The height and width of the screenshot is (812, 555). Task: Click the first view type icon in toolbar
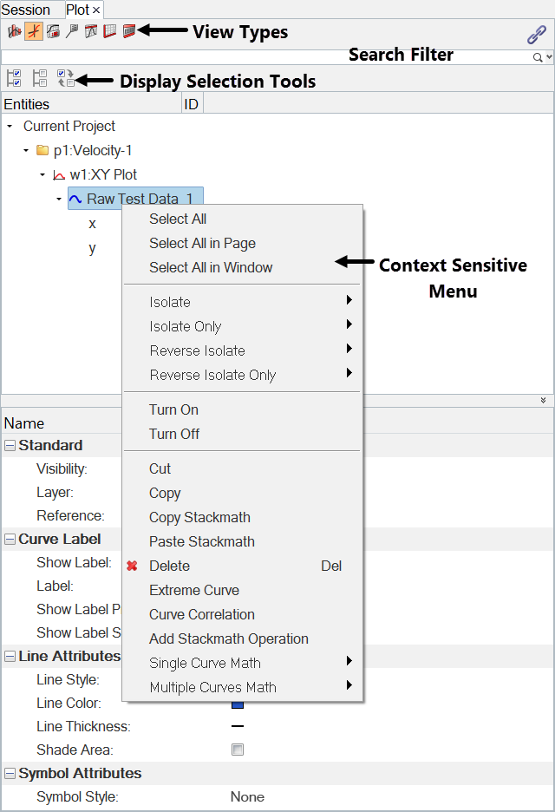(x=14, y=32)
